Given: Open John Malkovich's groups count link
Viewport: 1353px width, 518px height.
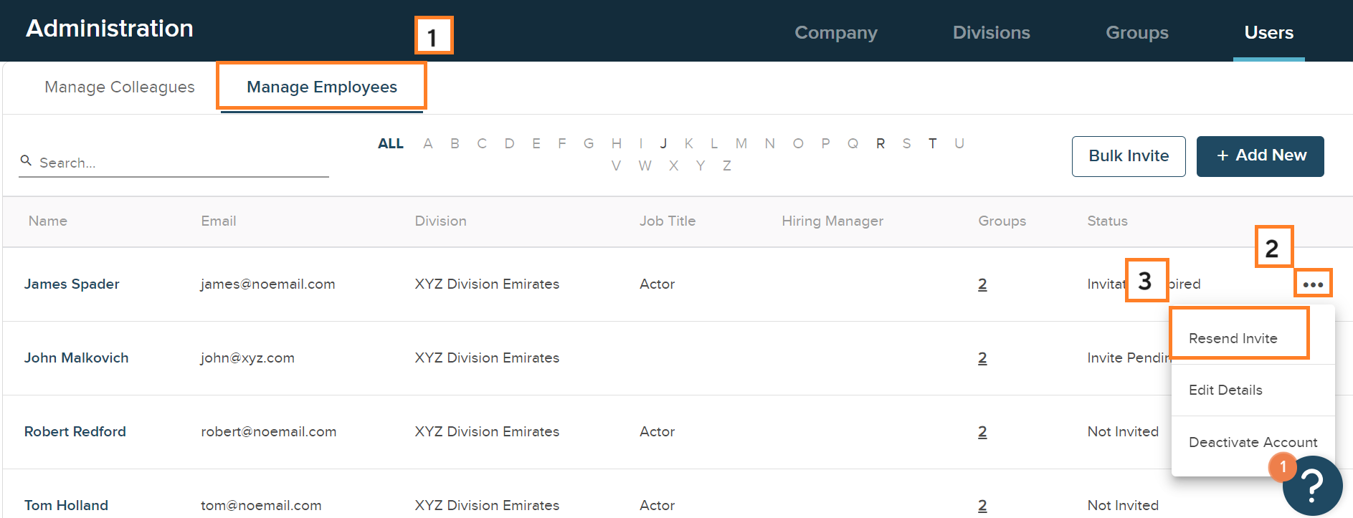Looking at the screenshot, I should [x=982, y=358].
